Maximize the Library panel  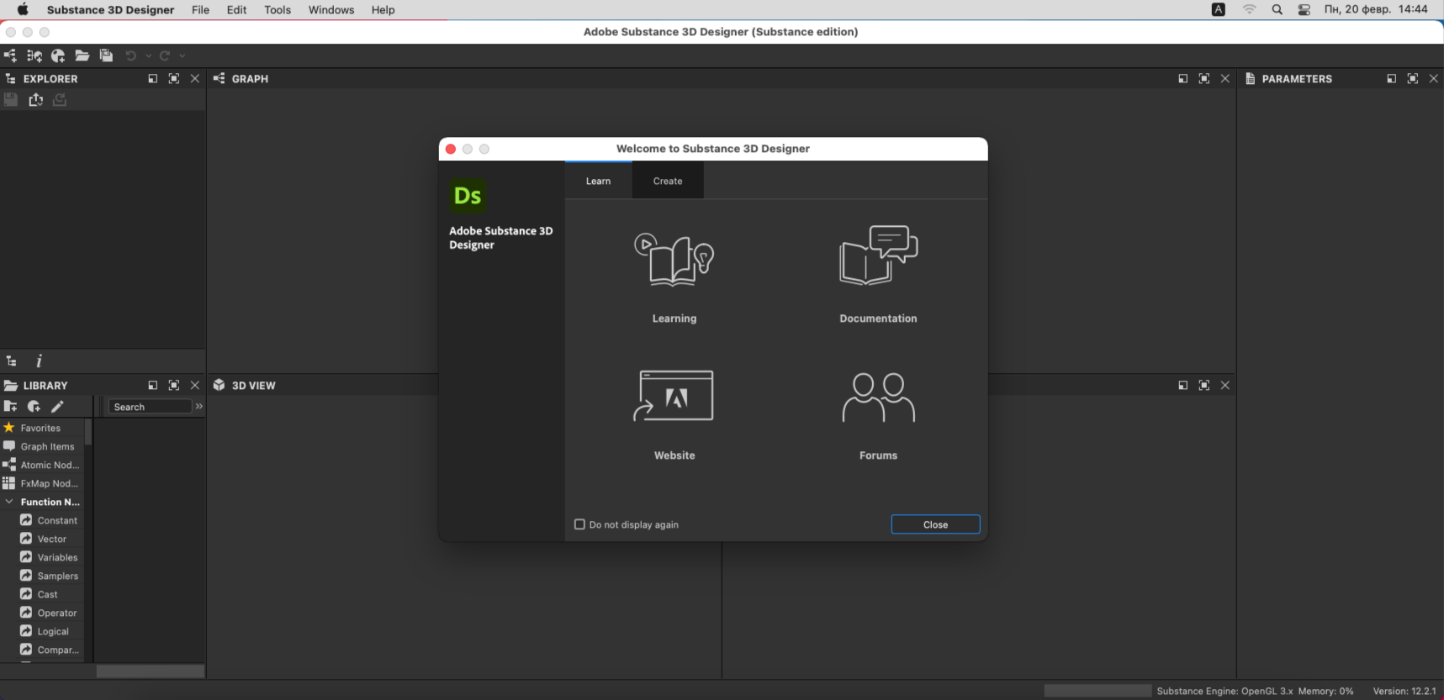tap(174, 386)
